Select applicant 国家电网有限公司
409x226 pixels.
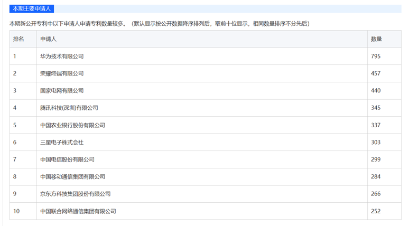[x=62, y=91]
